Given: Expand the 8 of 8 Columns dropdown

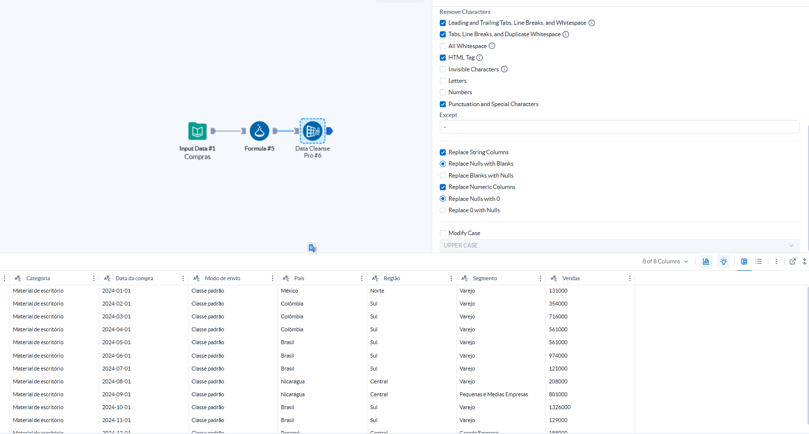Looking at the screenshot, I should [x=665, y=261].
